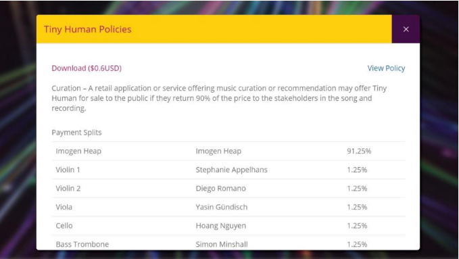The height and width of the screenshot is (259, 459).
Task: Close the Tiny Human Policies dialog
Action: click(406, 29)
